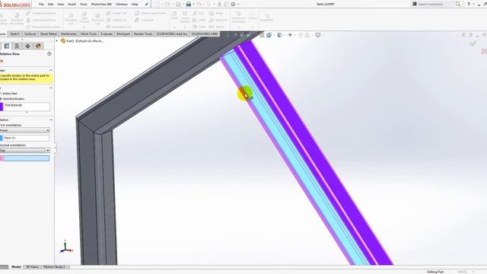Screen dimensions: 487x274
Task: Click the Relative View help icon
Action: point(49,54)
